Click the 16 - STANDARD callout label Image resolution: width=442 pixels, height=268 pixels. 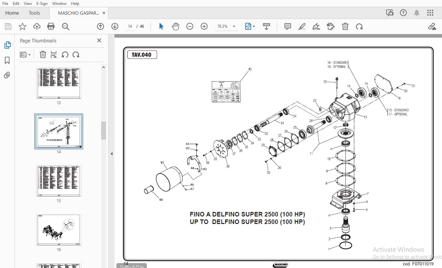point(337,63)
